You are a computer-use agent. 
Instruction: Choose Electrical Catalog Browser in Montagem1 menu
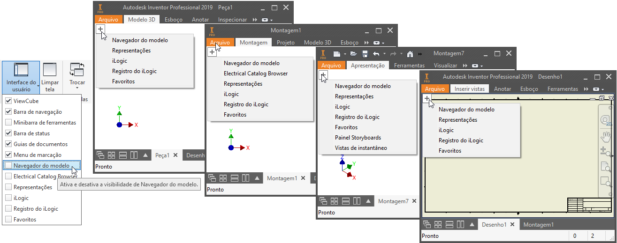tap(256, 74)
